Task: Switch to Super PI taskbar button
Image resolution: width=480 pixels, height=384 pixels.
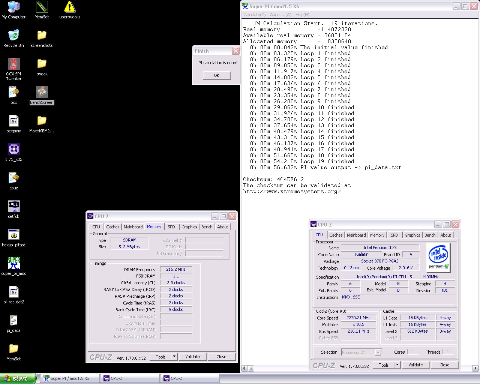Action: point(70,378)
